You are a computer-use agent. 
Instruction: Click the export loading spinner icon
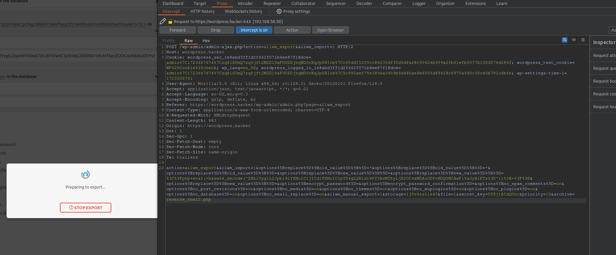pos(86,174)
